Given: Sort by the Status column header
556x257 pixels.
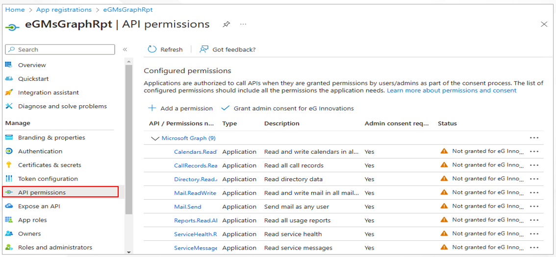Looking at the screenshot, I should click(447, 123).
